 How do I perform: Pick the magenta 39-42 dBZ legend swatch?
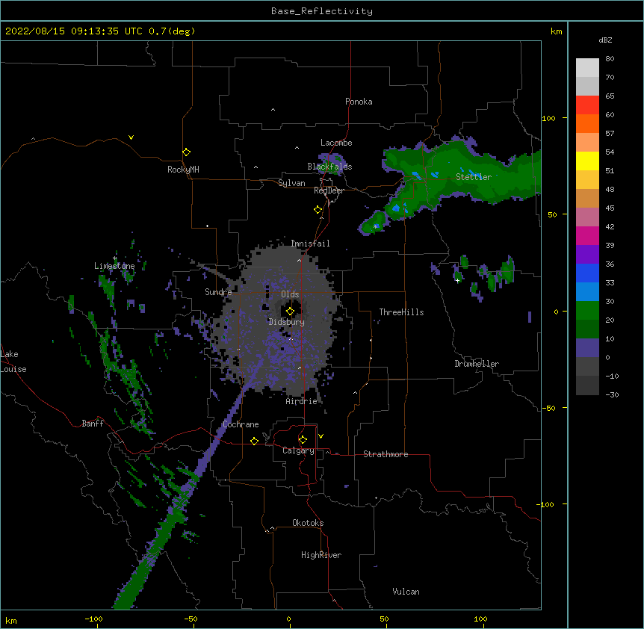[587, 235]
